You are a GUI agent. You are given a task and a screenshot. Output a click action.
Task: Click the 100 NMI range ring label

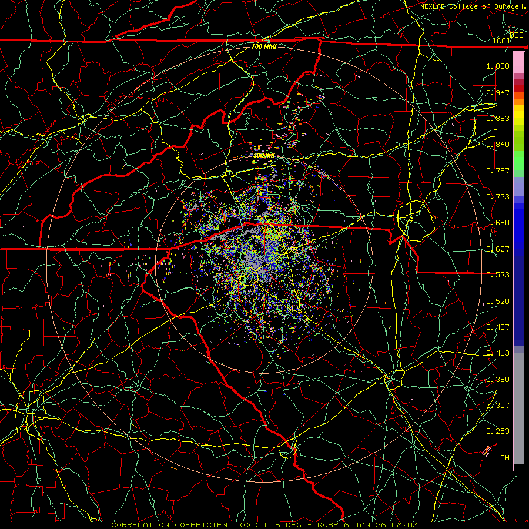tap(264, 46)
